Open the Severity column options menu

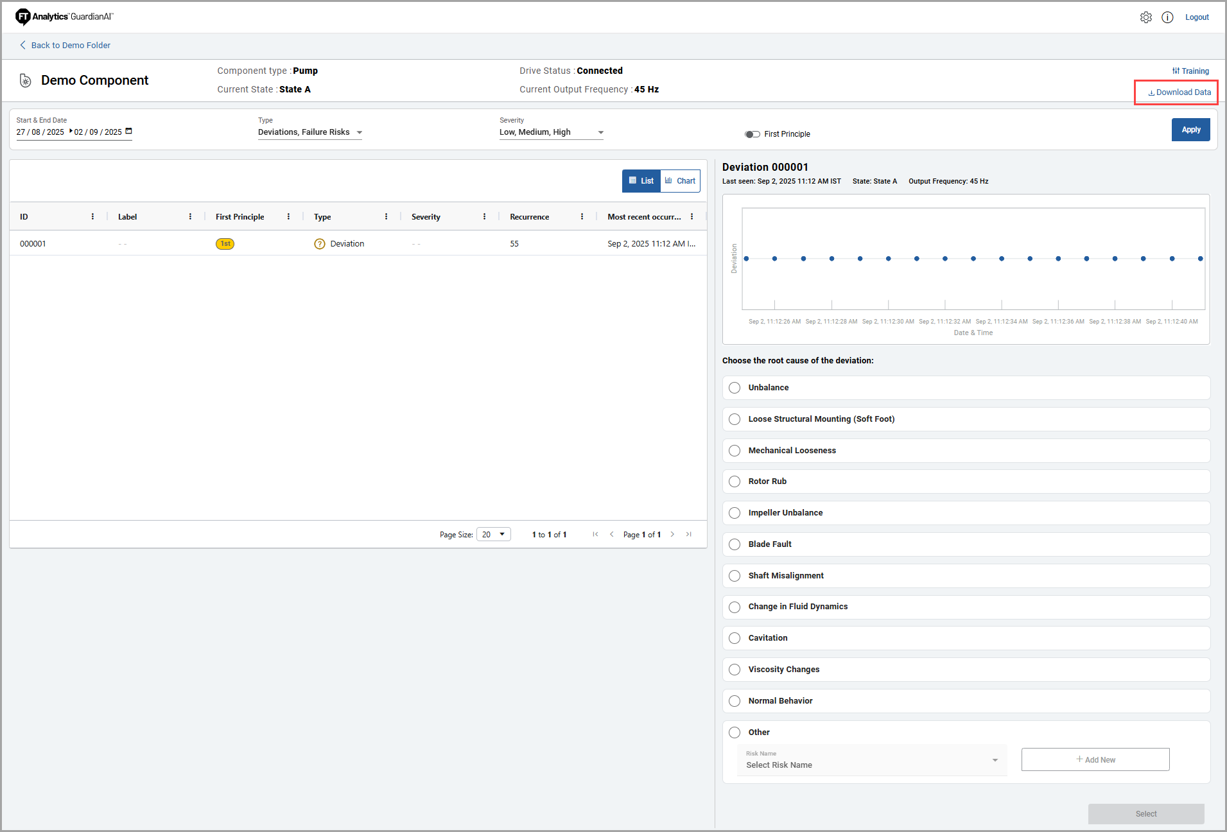pyautogui.click(x=484, y=217)
